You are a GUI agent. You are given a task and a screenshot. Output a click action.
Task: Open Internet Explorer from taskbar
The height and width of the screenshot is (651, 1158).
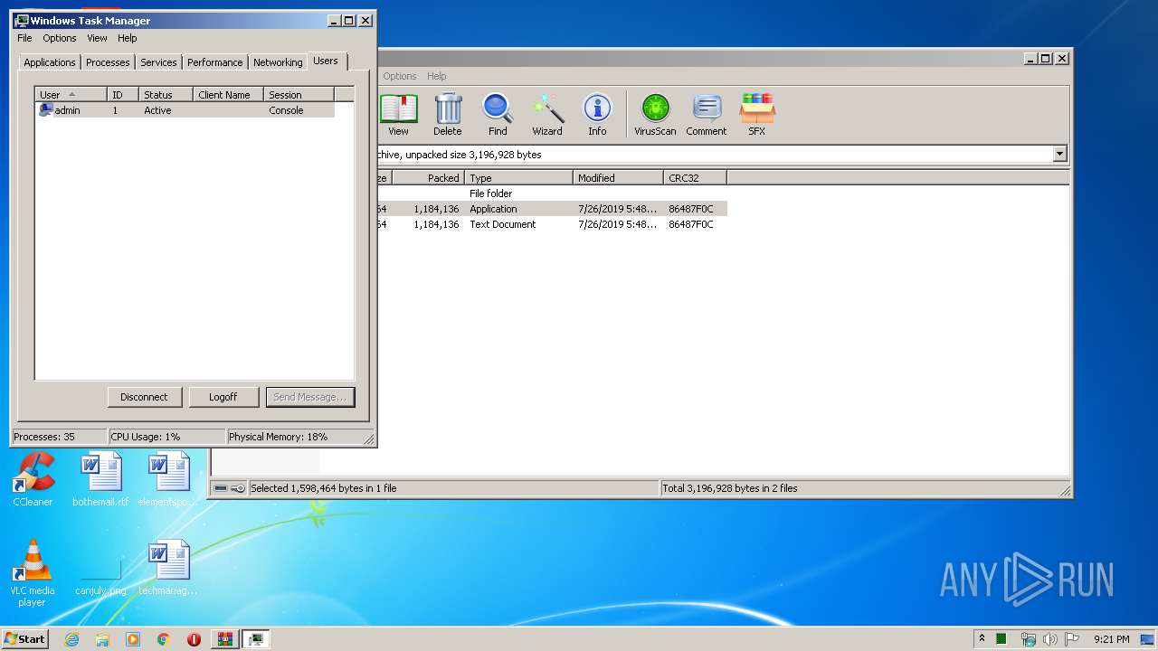pos(72,639)
